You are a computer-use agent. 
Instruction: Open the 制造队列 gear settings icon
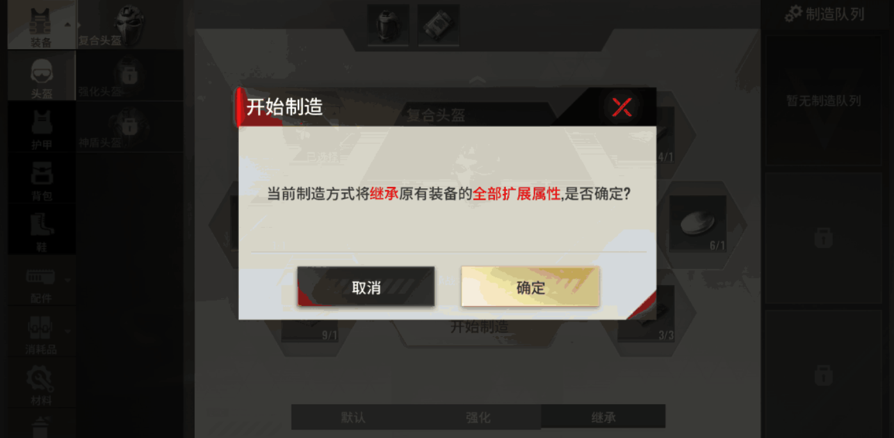794,13
